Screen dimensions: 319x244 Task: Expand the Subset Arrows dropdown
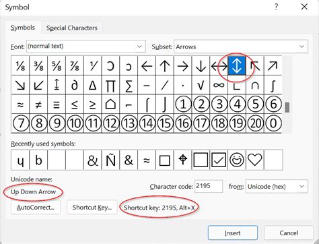pyautogui.click(x=302, y=47)
